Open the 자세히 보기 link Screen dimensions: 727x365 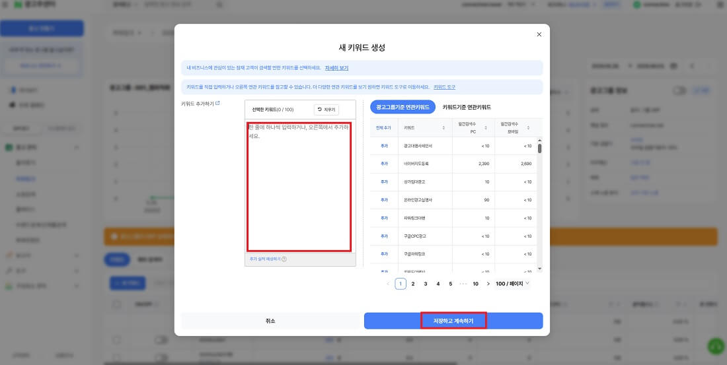click(x=336, y=67)
